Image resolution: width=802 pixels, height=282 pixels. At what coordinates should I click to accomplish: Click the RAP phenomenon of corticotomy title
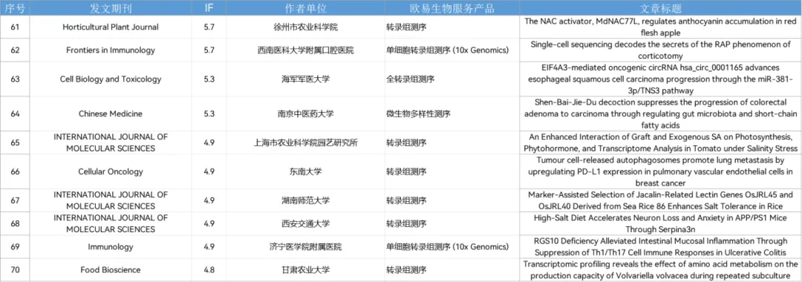coord(661,50)
